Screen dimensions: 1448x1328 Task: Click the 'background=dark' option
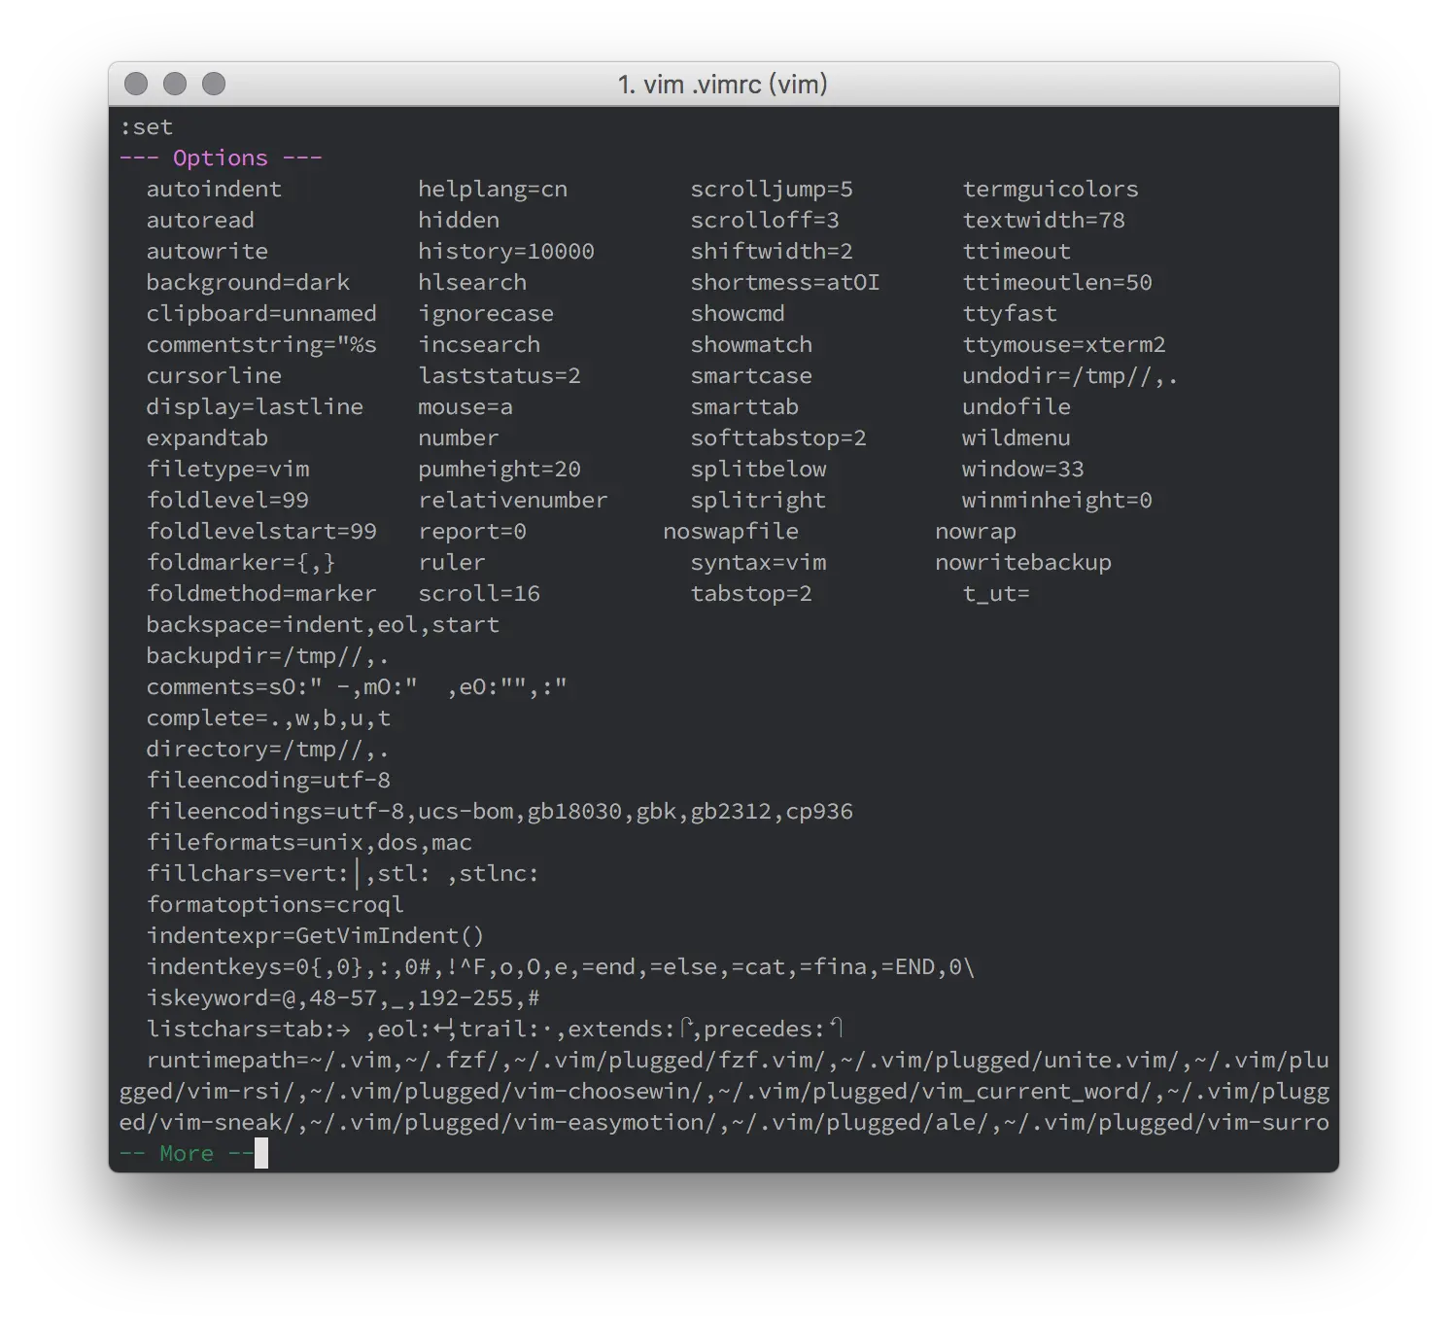248,283
